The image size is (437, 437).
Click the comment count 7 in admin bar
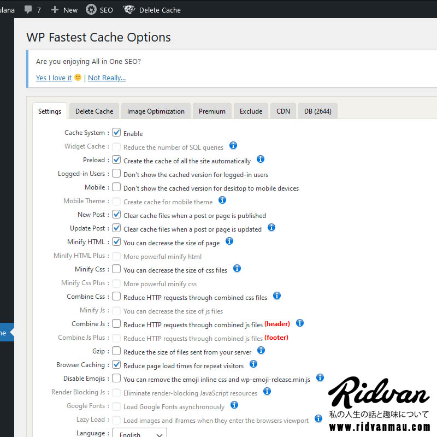(39, 10)
